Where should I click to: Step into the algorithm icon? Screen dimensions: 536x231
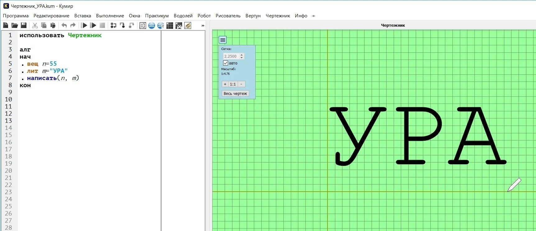(x=122, y=25)
